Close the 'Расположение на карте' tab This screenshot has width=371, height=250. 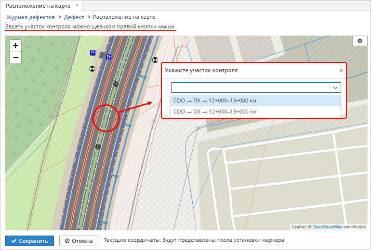(x=77, y=5)
